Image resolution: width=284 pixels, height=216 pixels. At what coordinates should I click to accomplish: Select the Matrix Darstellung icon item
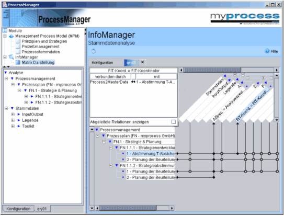click(x=18, y=62)
